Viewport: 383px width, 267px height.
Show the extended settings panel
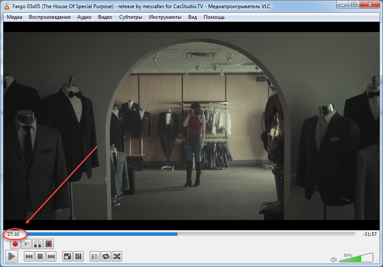point(79,256)
